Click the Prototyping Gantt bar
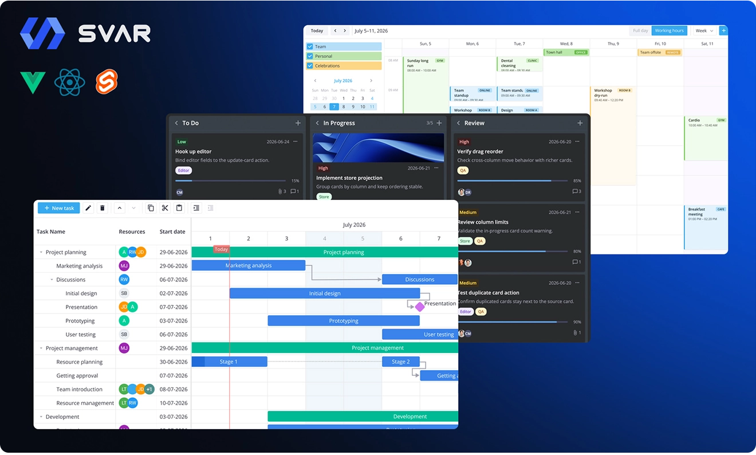The width and height of the screenshot is (756, 455). (x=344, y=321)
